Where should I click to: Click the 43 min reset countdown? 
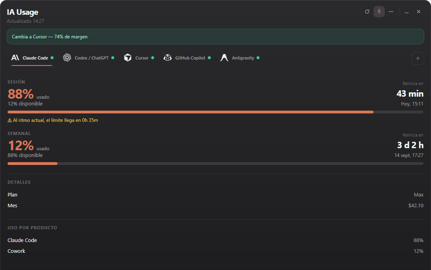coord(410,94)
